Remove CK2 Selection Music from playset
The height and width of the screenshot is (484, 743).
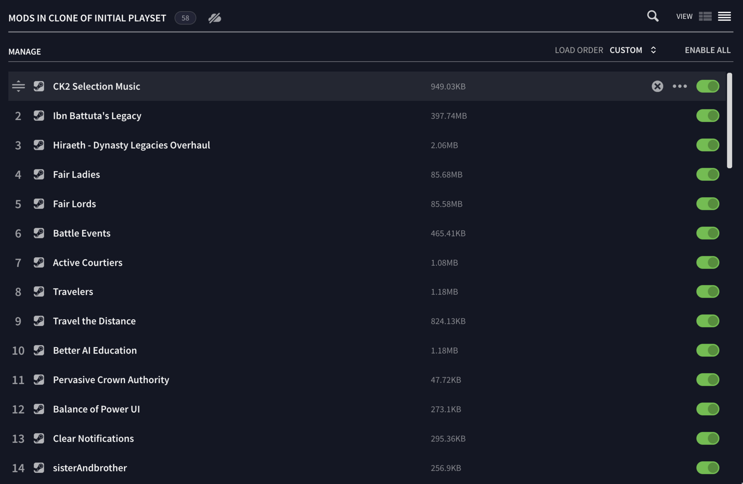657,86
